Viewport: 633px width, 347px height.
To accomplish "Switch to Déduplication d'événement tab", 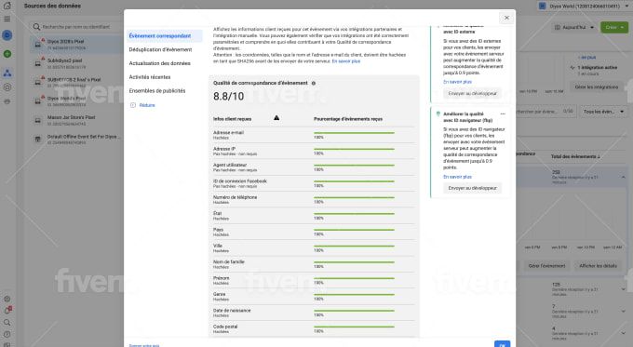I will 160,49.
